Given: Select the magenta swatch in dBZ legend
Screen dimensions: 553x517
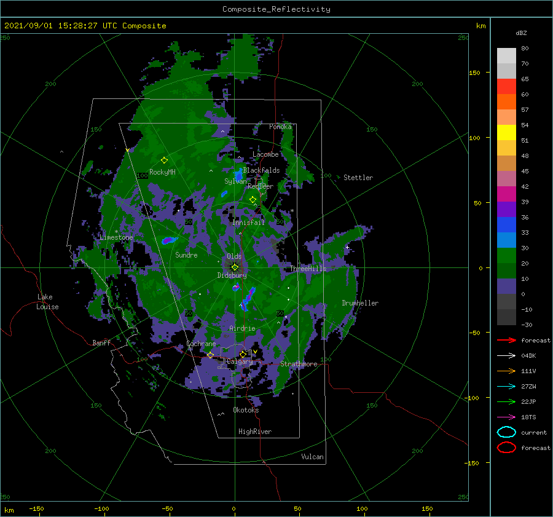Looking at the screenshot, I should [x=506, y=194].
